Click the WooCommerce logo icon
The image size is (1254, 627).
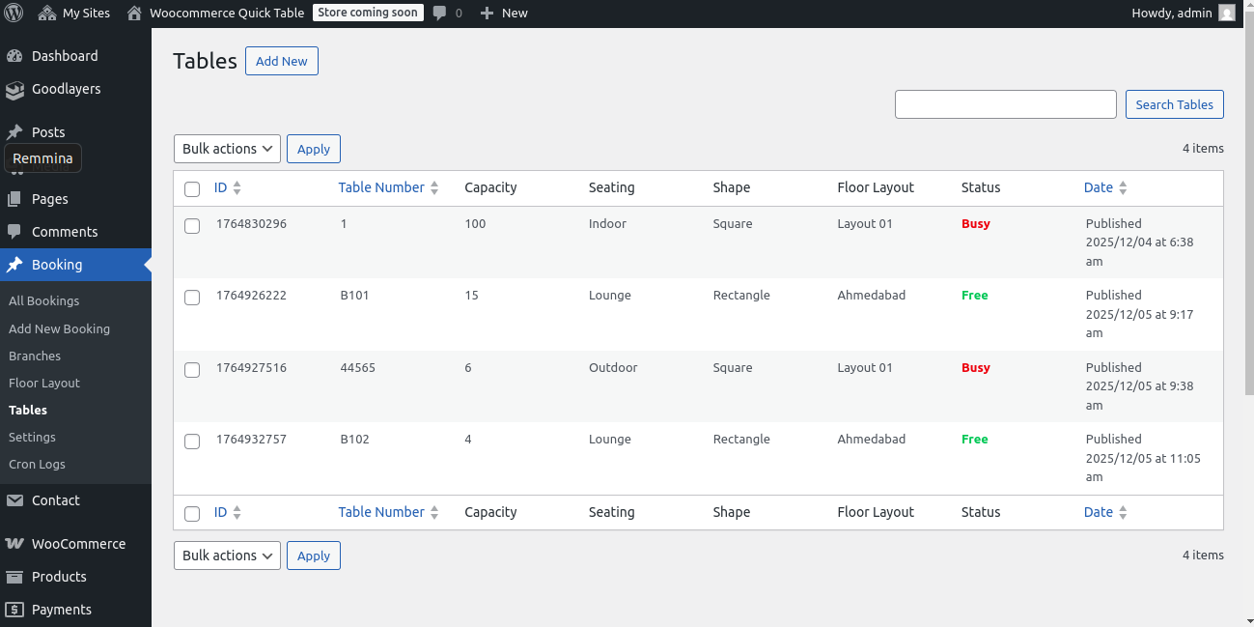point(14,544)
